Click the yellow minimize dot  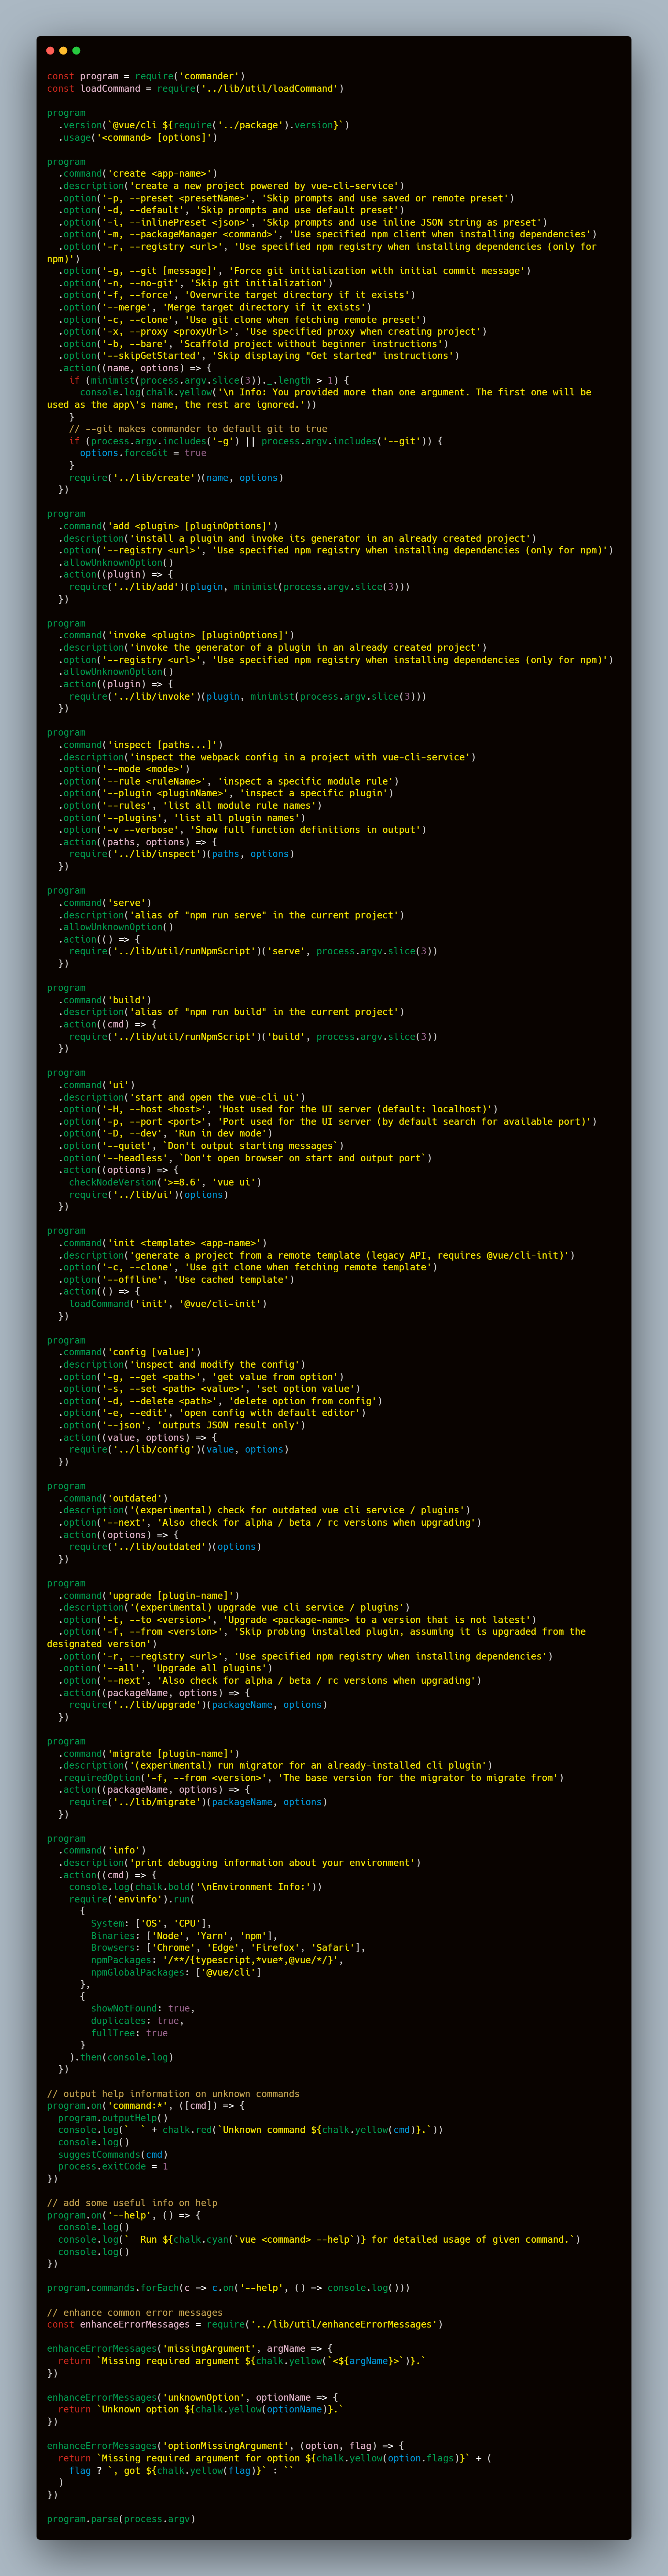tap(63, 50)
